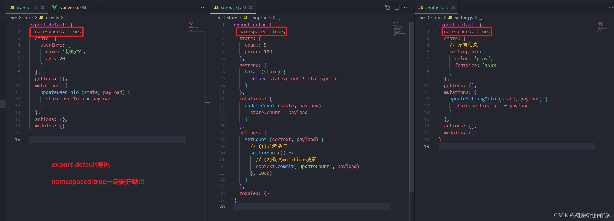Click 'state.userInfo = payload' line in user.js

(x=79, y=99)
